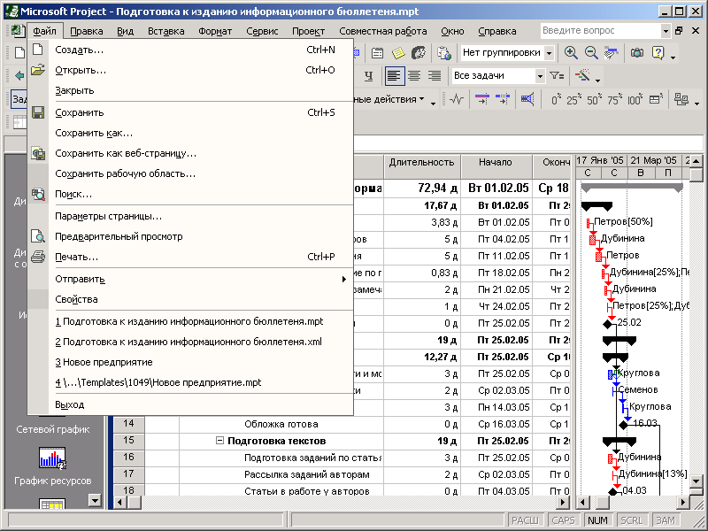Select 'Закрыть' menu item
Screen dimensions: 708x531
190,90
